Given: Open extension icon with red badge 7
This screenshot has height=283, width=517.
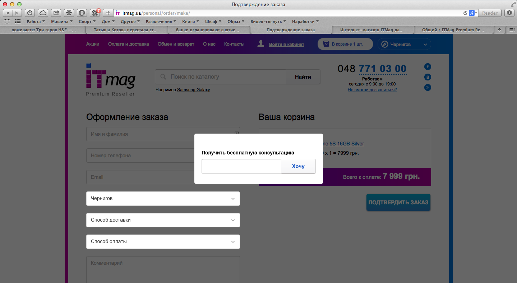Looking at the screenshot, I should pyautogui.click(x=95, y=13).
